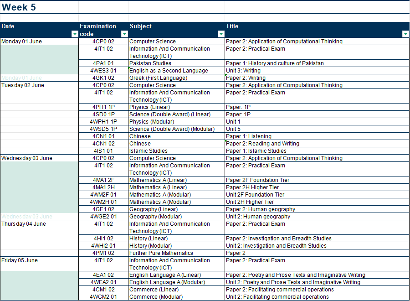
Task: Open the Title column filter dropdown
Action: point(405,34)
